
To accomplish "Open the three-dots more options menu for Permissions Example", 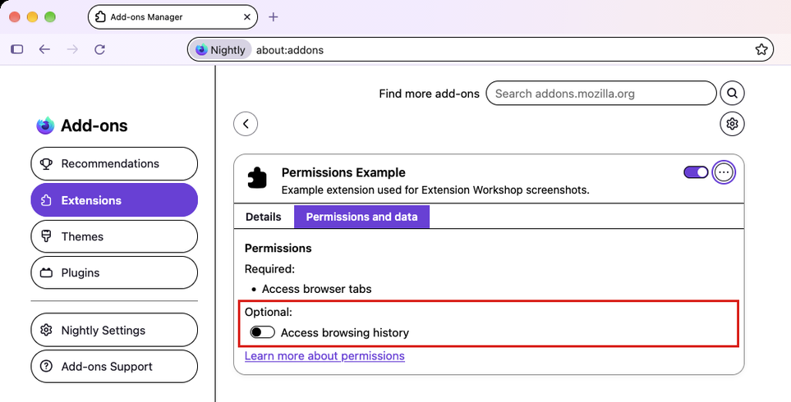I will pyautogui.click(x=724, y=173).
